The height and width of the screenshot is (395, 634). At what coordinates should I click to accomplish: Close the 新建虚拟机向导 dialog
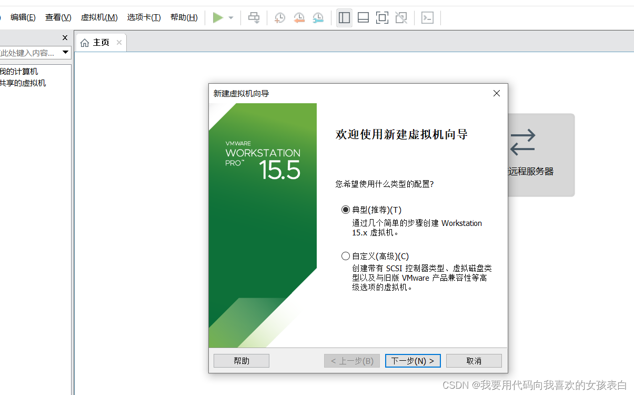click(x=496, y=93)
